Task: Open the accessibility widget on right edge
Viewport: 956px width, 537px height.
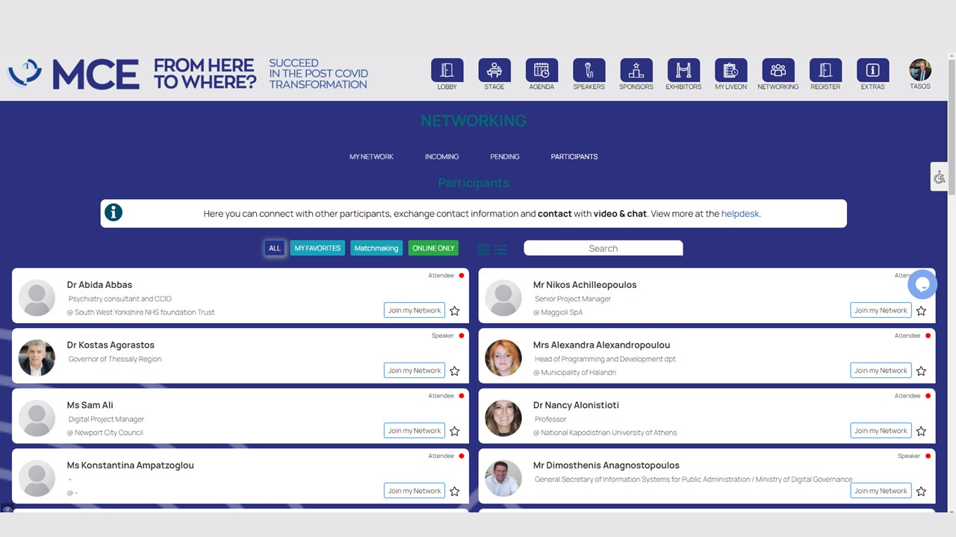Action: [940, 177]
